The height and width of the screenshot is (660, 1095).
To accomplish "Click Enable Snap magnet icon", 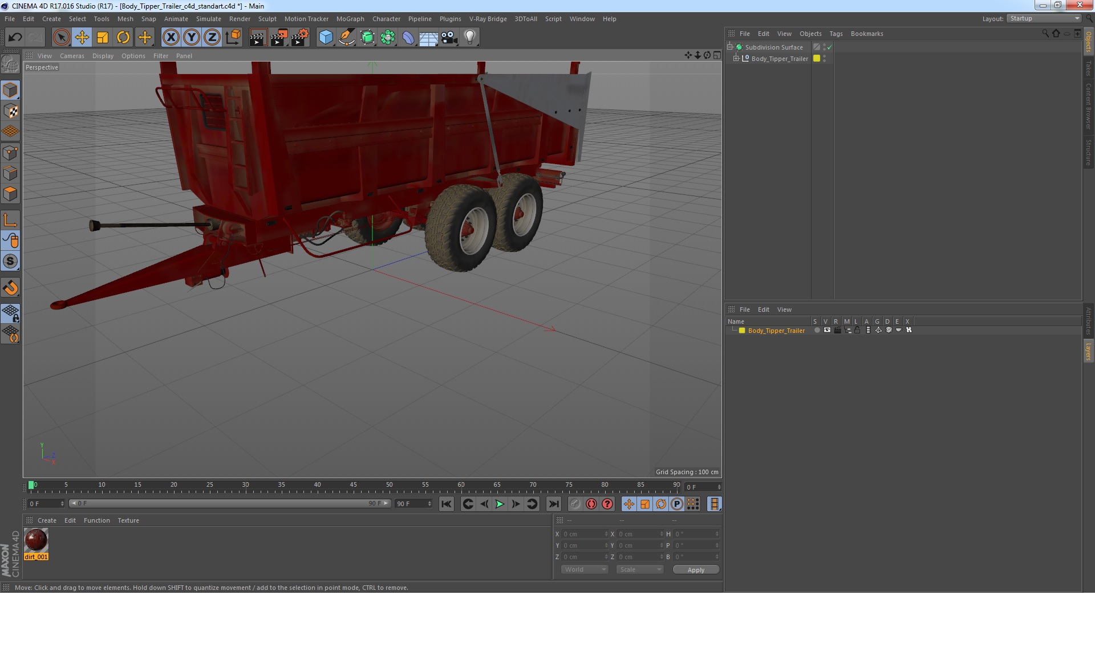I will click(x=10, y=288).
